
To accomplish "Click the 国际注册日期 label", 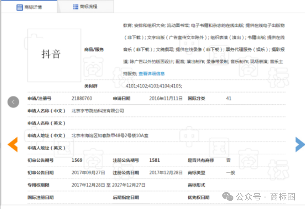I will 41,197.
